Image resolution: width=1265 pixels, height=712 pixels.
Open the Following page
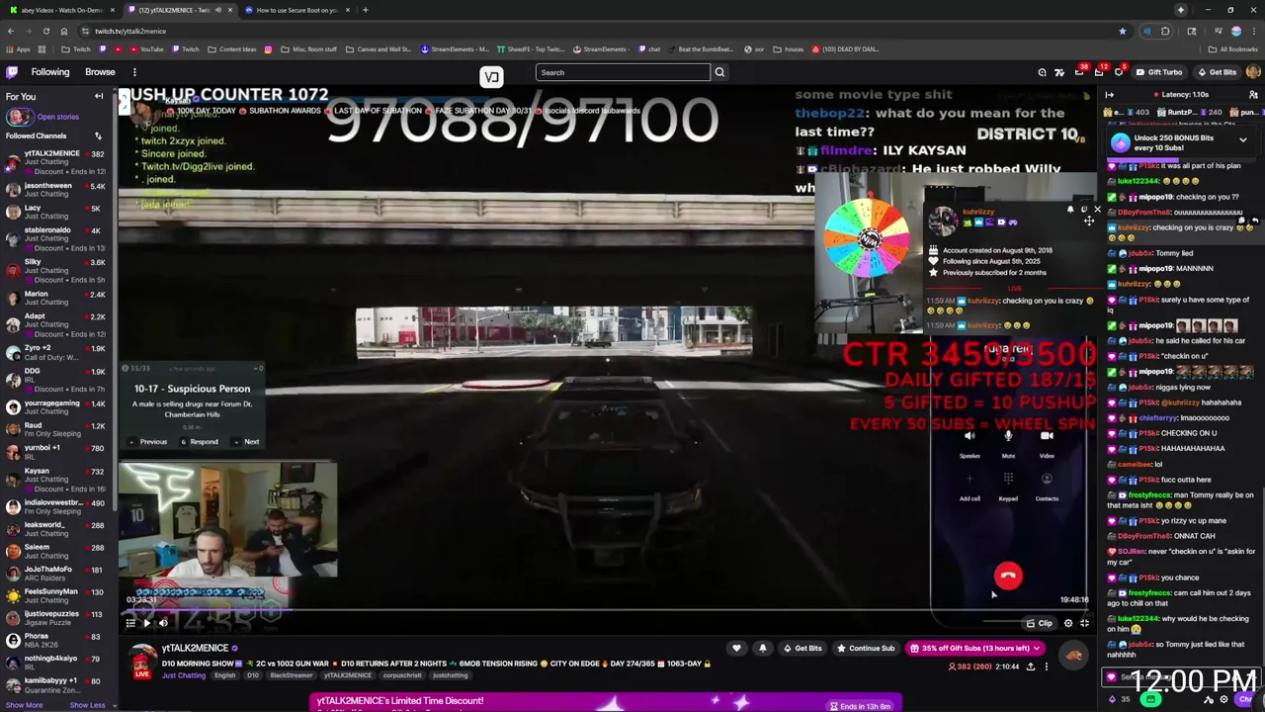click(50, 72)
